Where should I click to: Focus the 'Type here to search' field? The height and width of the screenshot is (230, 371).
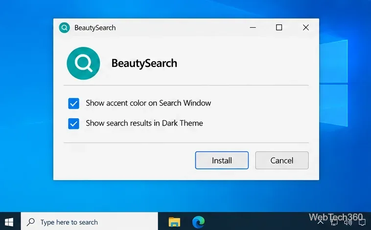tap(90, 222)
